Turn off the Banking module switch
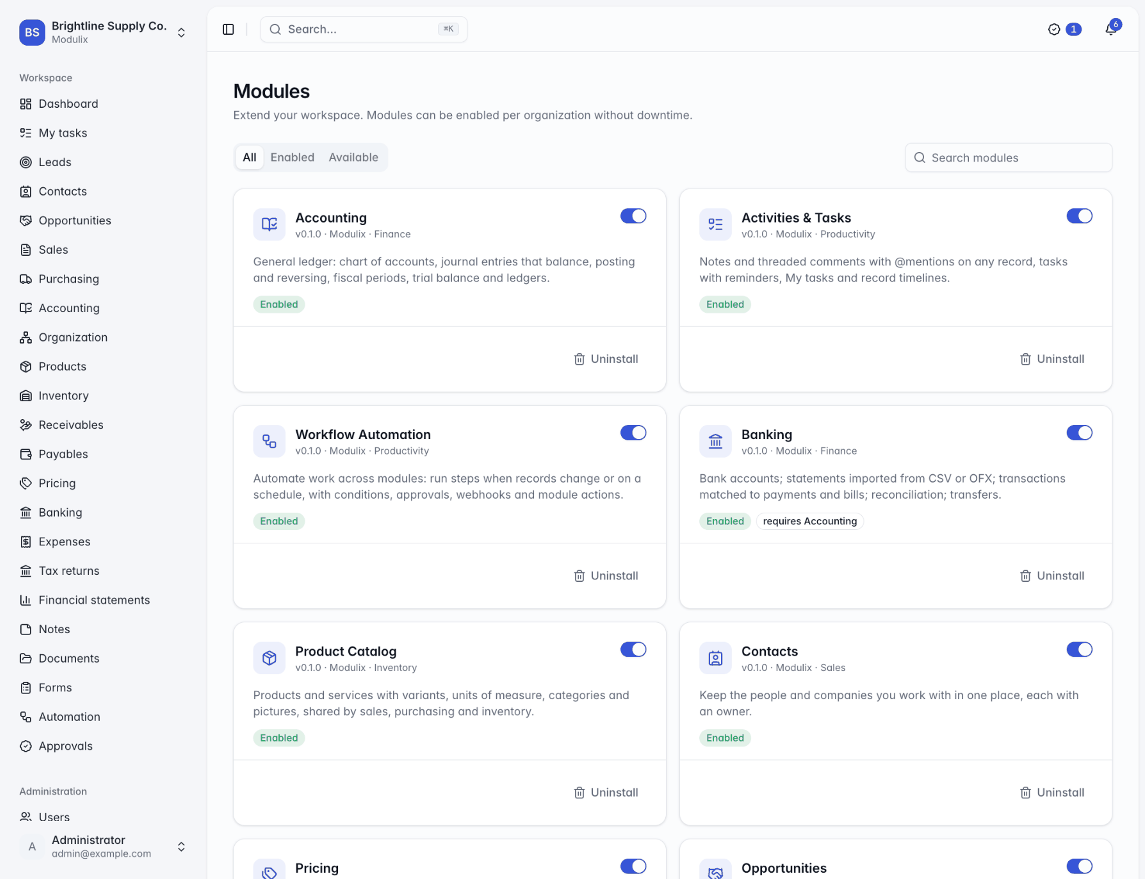 pos(1079,433)
